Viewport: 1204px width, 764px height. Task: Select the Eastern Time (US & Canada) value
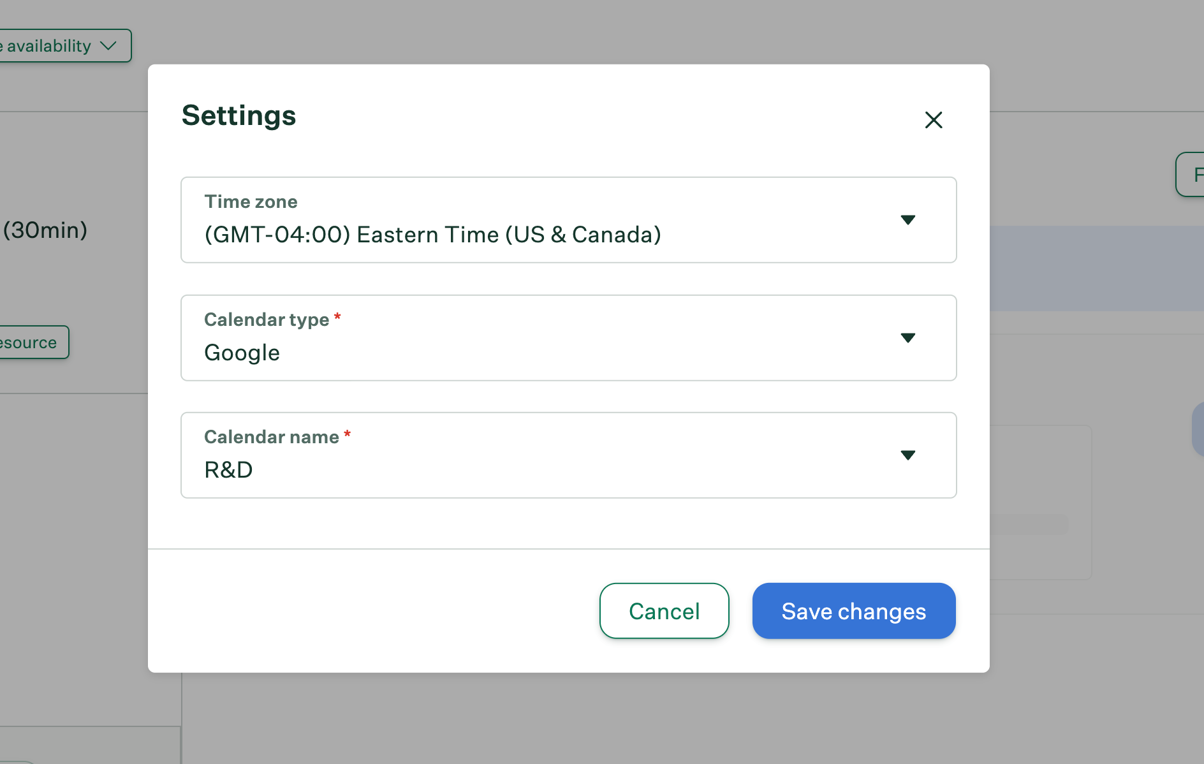point(432,235)
